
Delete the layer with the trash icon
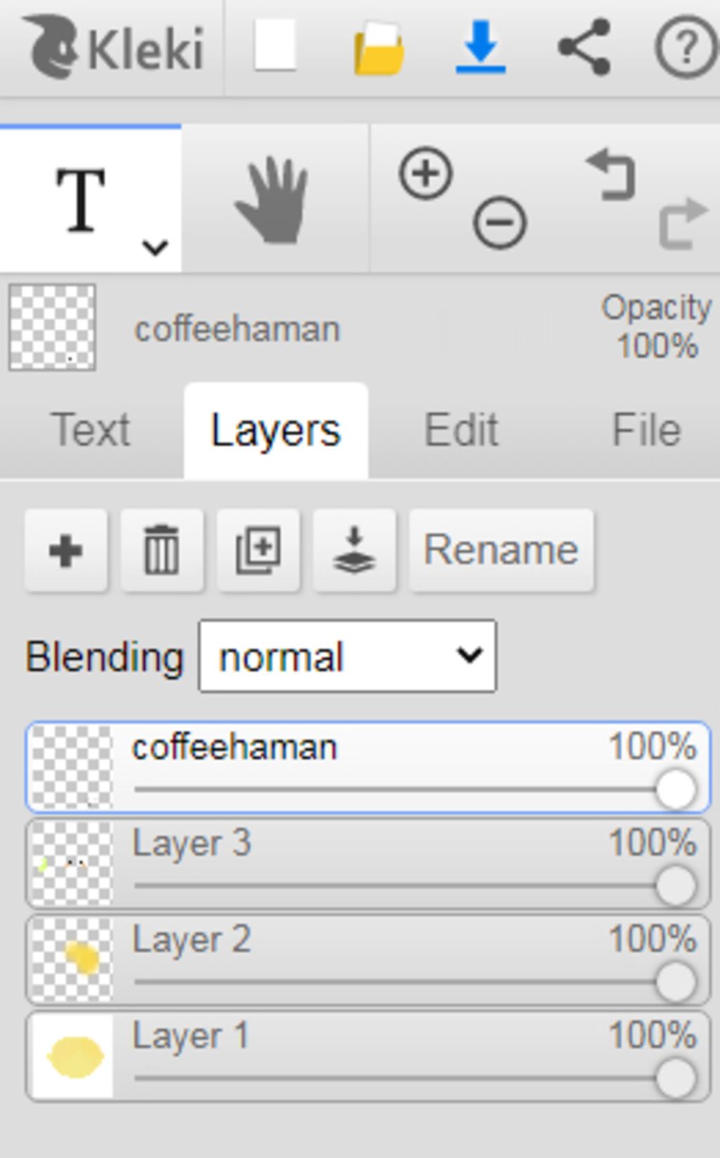(x=162, y=550)
